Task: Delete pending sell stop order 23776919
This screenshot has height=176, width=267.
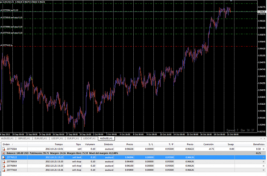Action: coord(264,161)
